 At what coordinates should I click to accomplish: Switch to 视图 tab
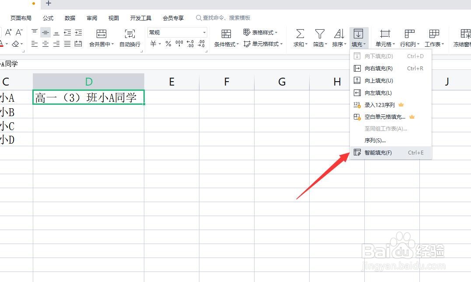click(x=114, y=18)
